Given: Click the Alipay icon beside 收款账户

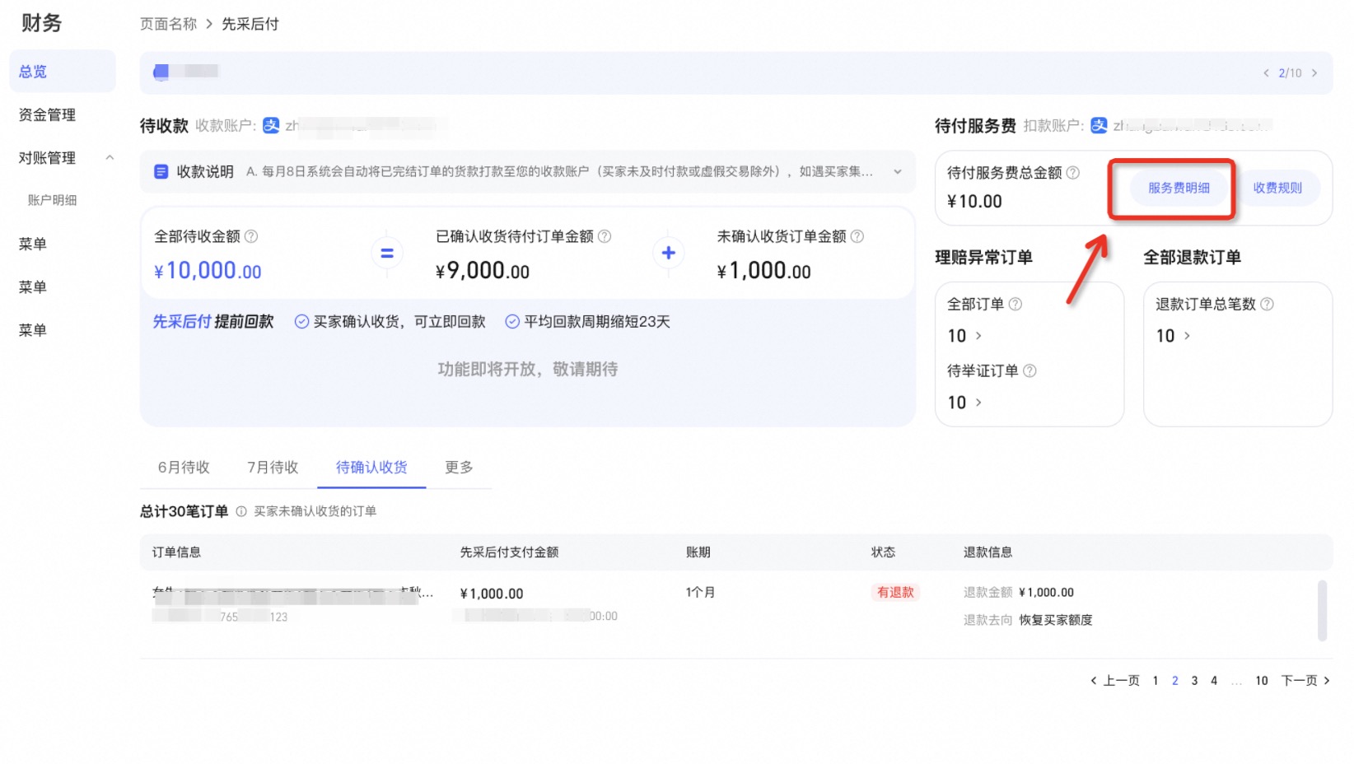Looking at the screenshot, I should pyautogui.click(x=271, y=125).
